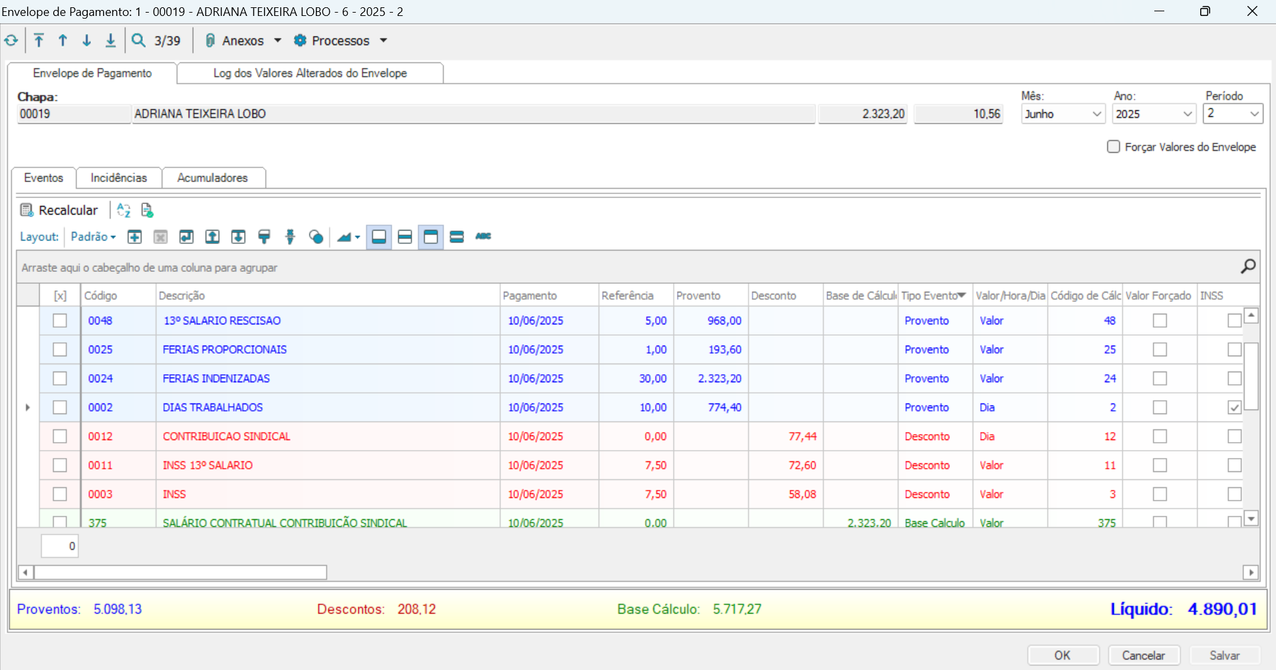The width and height of the screenshot is (1276, 670).
Task: Click the pin icon in grid toolbar
Action: [x=290, y=237]
